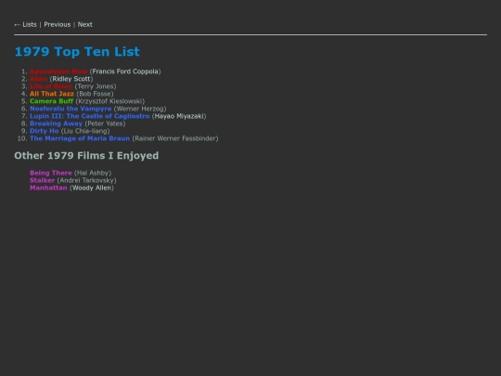Click the director name Woody Allen
Viewport: 501px width, 376px height.
tap(92, 188)
